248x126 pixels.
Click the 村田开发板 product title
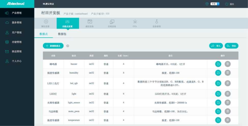click(x=51, y=13)
